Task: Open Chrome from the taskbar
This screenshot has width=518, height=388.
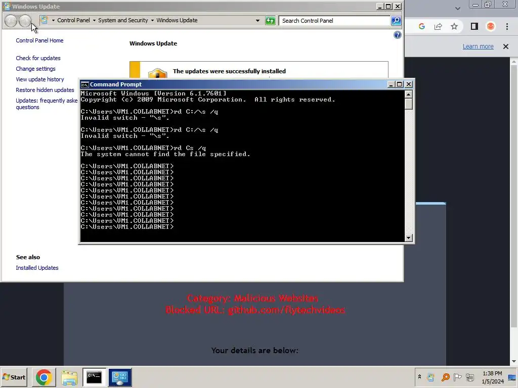Action: 44,377
